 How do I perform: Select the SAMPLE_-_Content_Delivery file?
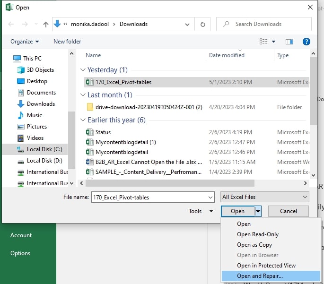pyautogui.click(x=196, y=172)
